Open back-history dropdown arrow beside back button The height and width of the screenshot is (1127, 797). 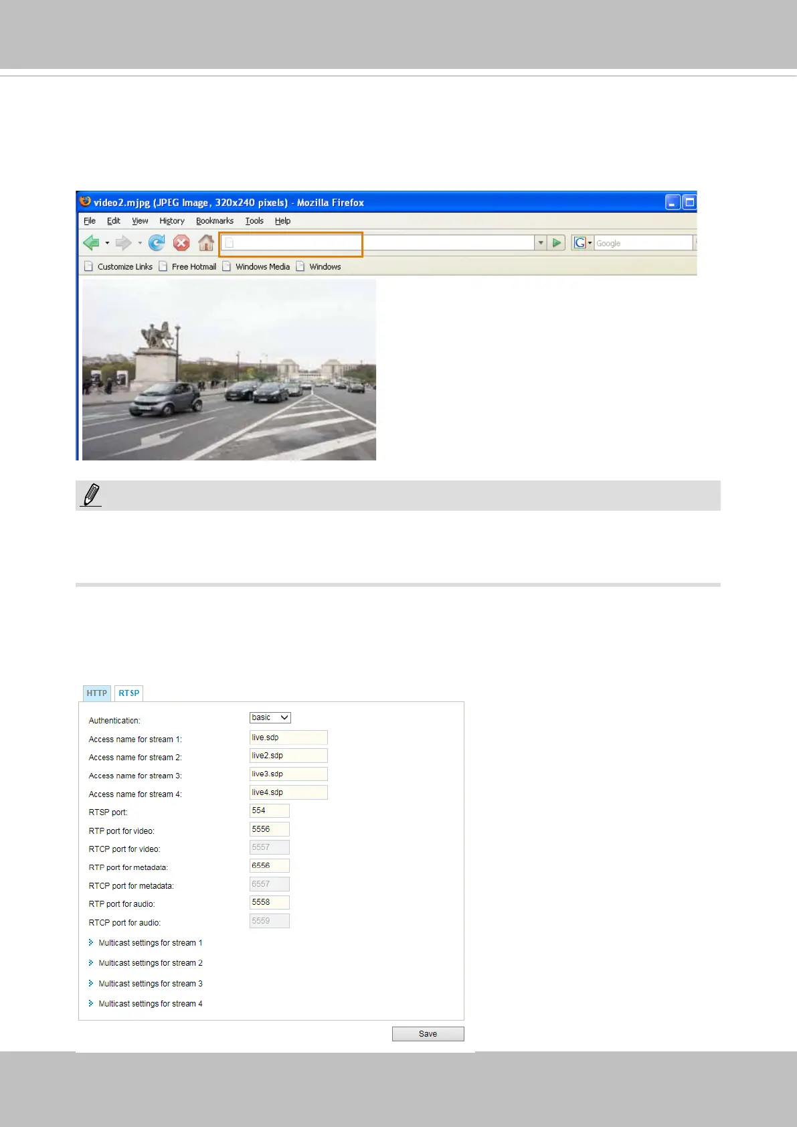[107, 243]
